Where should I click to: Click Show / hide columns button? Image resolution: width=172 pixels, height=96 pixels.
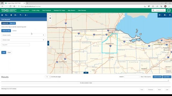pyautogui.click(x=146, y=77)
